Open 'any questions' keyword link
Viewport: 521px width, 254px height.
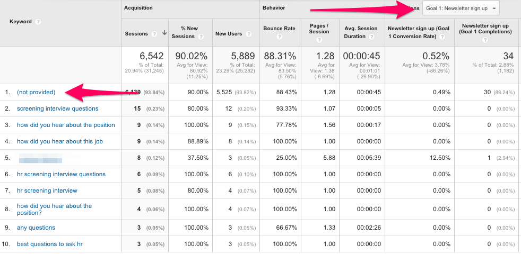(x=36, y=228)
